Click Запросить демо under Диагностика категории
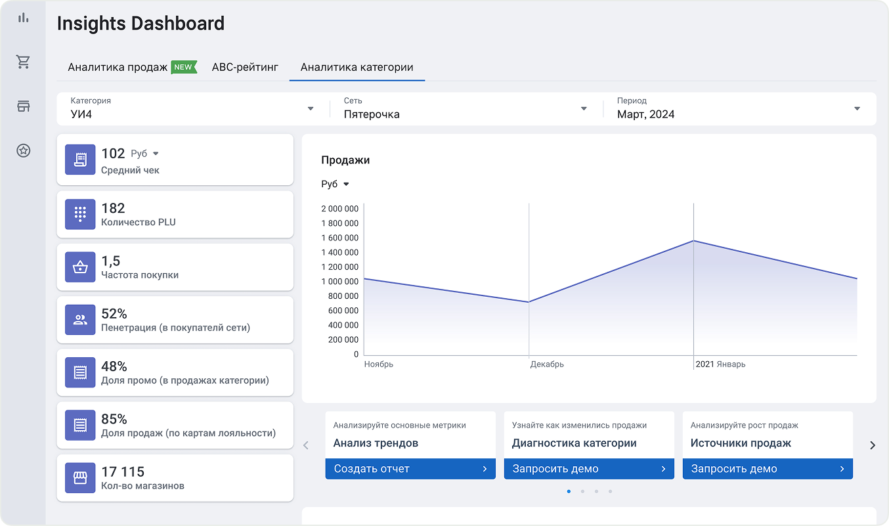Viewport: 889px width, 526px height. [589, 469]
